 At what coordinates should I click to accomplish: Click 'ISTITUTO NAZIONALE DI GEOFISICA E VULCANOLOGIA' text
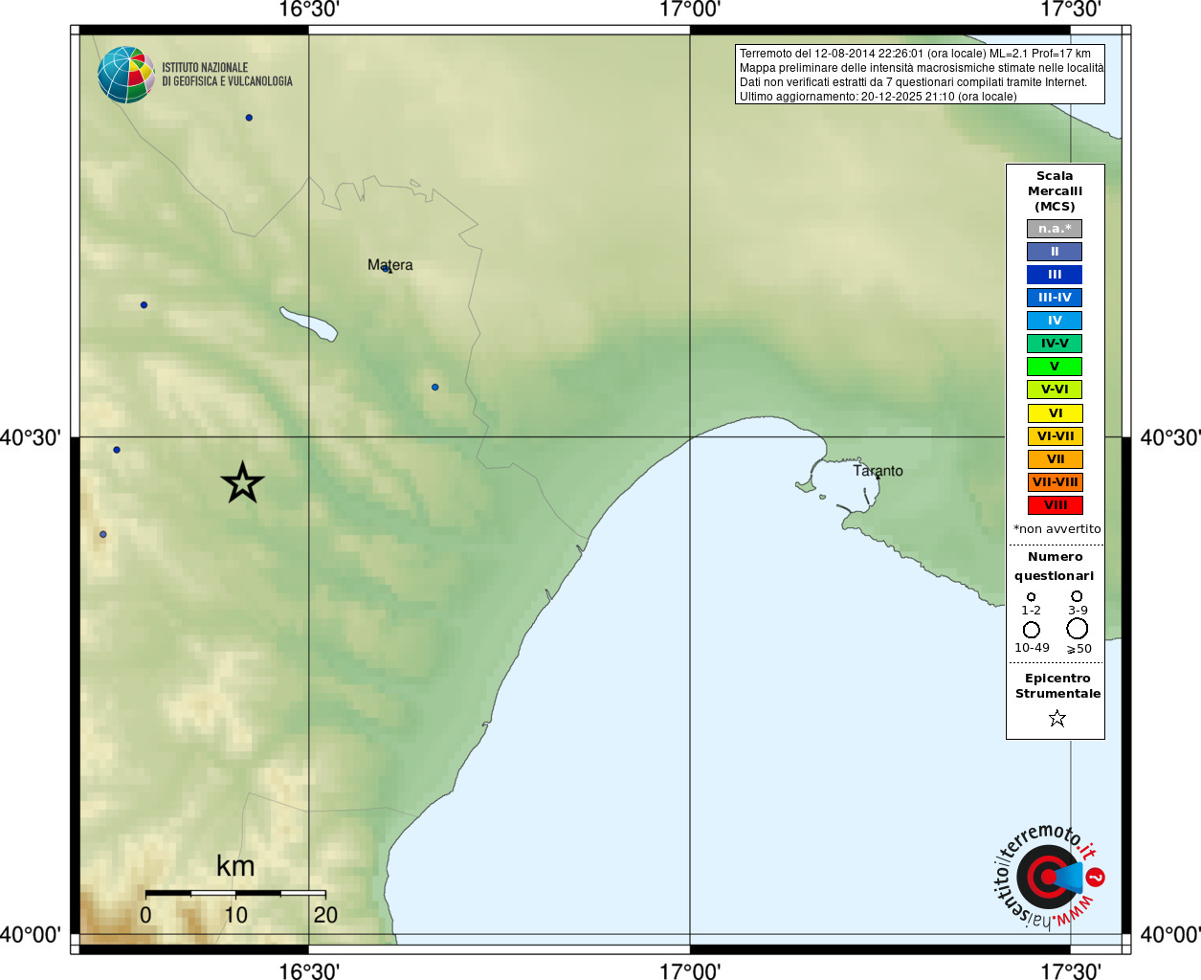click(x=227, y=75)
